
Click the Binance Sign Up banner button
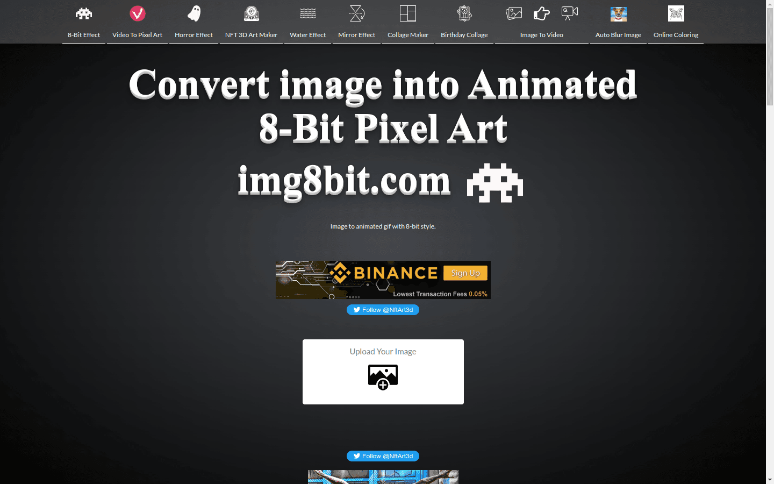465,273
